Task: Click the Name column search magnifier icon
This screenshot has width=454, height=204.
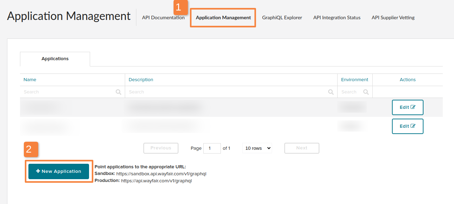Action: point(118,92)
